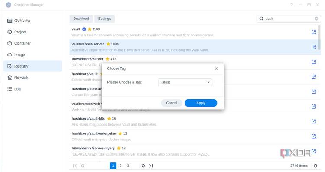Open external link for vaultwarden/server
The height and width of the screenshot is (172, 325).
314,47
